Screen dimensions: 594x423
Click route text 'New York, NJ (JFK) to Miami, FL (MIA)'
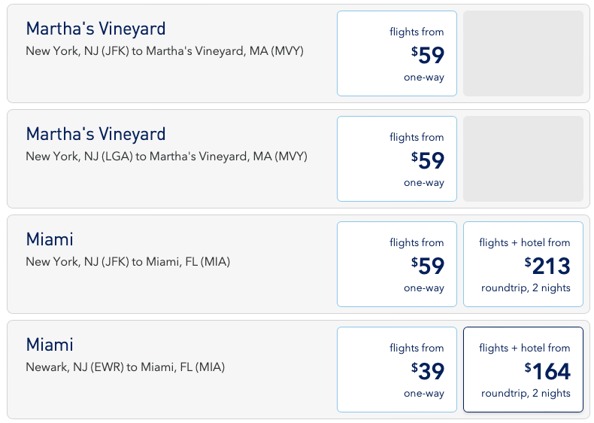click(x=128, y=262)
